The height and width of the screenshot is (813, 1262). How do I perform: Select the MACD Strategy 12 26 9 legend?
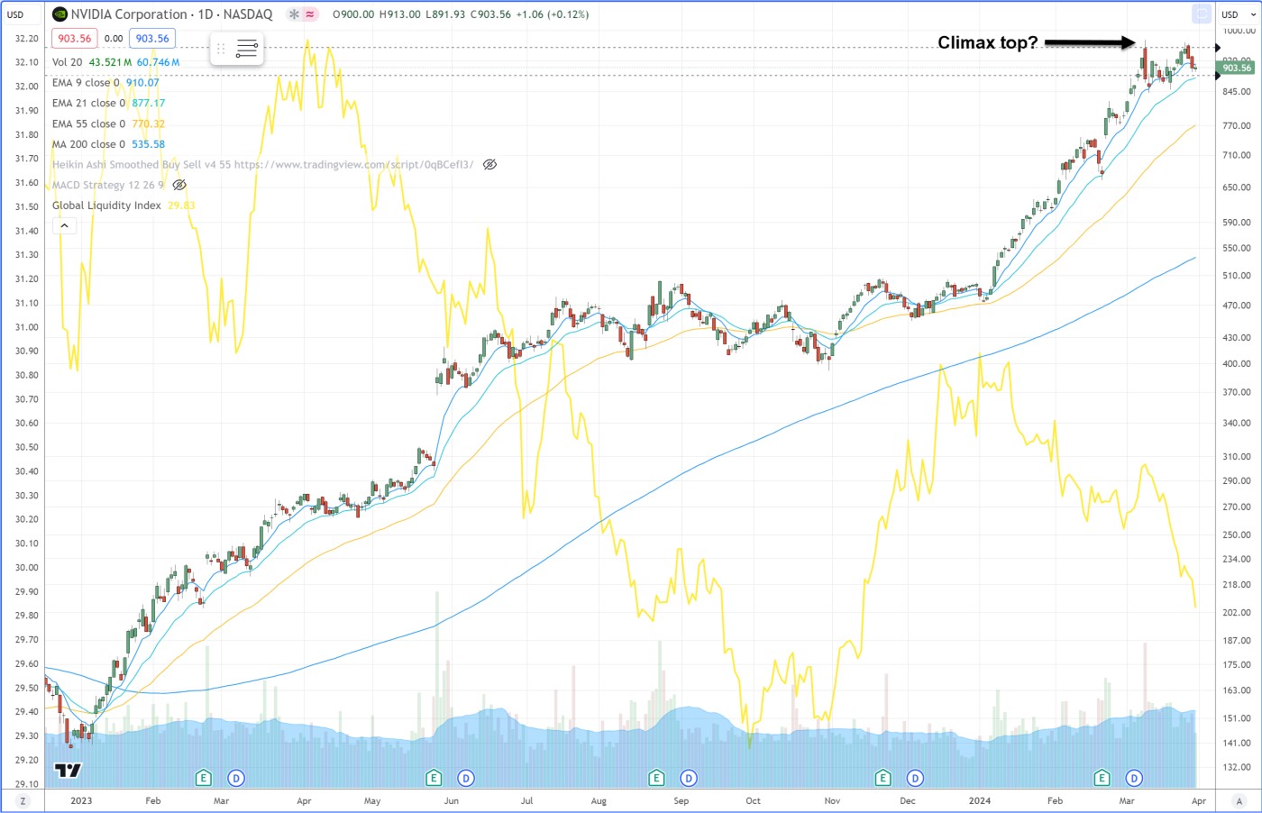pyautogui.click(x=108, y=185)
